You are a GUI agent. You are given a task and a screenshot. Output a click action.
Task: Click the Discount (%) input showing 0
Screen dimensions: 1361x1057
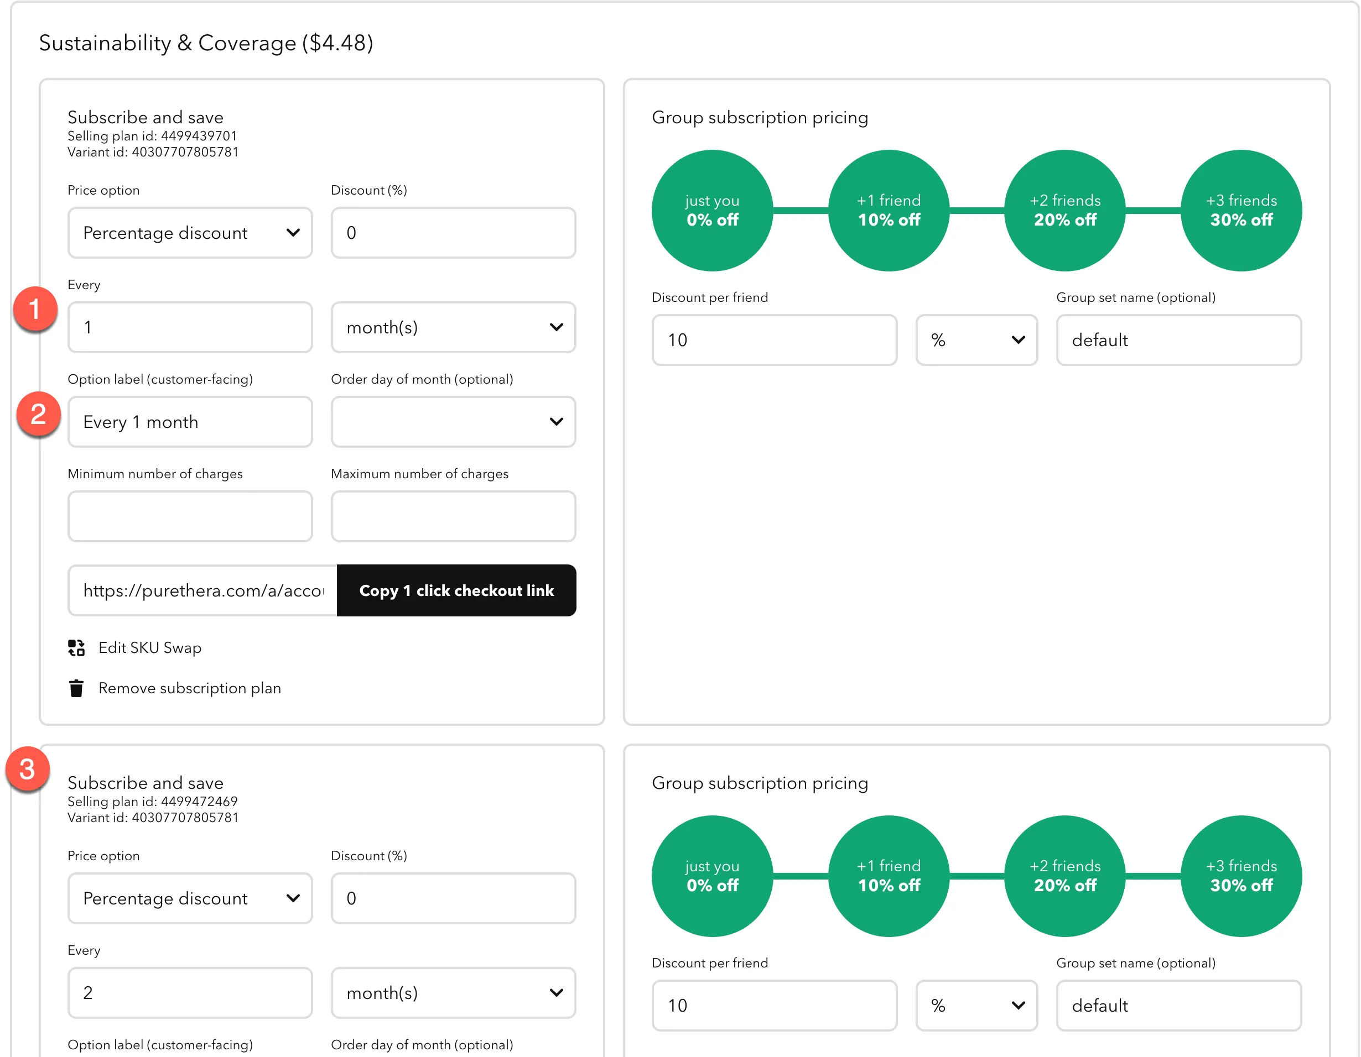click(x=453, y=233)
